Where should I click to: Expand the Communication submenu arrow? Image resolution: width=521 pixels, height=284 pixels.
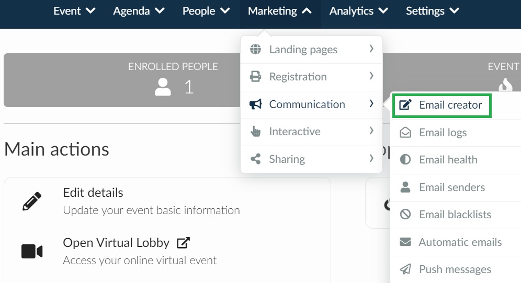(x=371, y=103)
